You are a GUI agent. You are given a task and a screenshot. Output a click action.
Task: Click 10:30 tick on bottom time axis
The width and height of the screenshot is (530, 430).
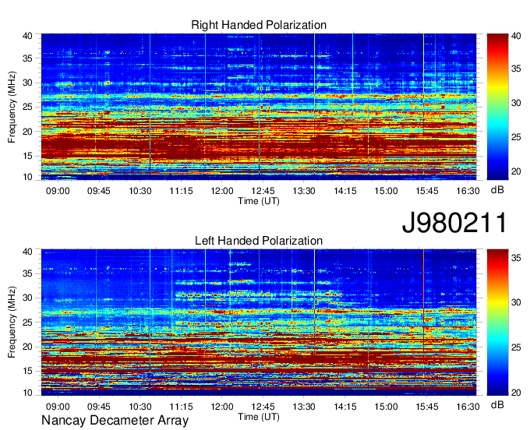click(x=140, y=407)
